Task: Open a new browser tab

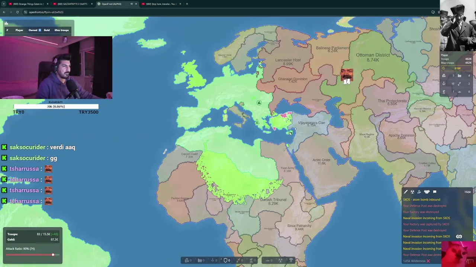Action: tap(187, 4)
